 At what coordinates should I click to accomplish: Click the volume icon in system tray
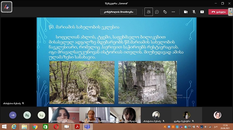point(206,127)
